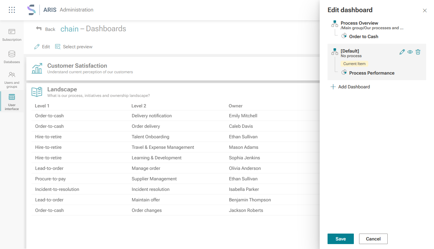Click the Maintain offer cell
The image size is (434, 249).
click(146, 200)
